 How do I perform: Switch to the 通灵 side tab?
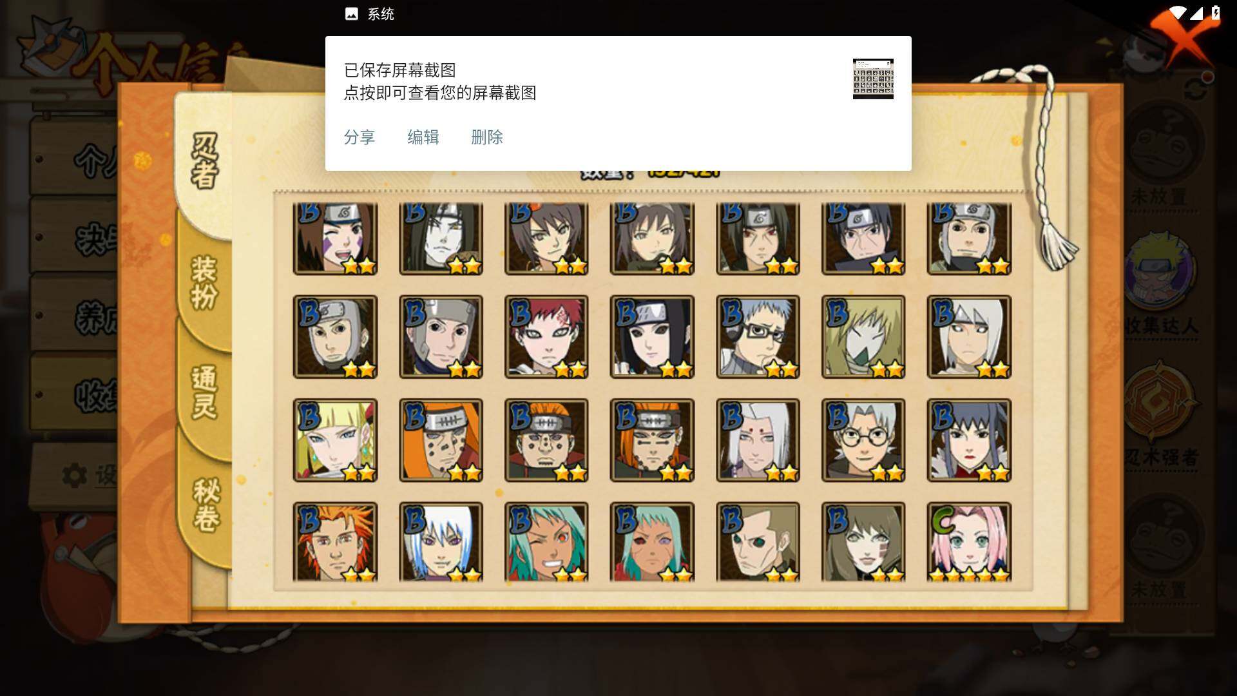point(204,393)
